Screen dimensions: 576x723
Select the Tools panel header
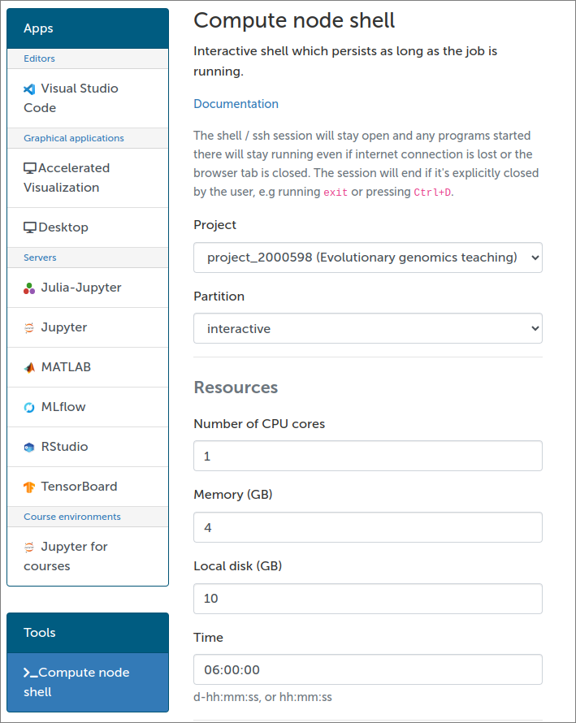[88, 633]
